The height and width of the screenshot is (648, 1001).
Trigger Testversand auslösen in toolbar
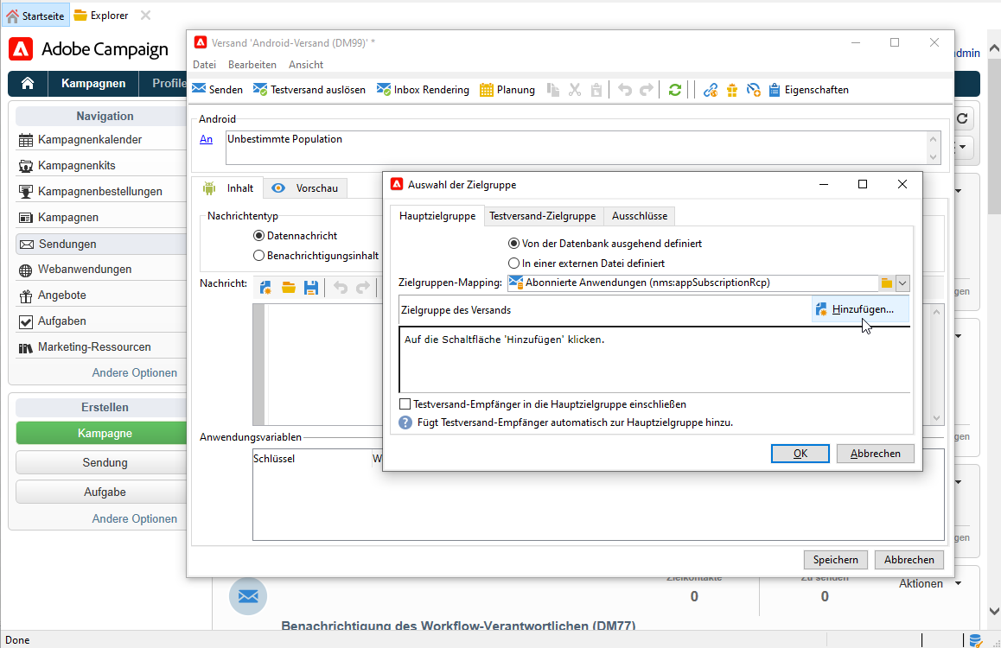(x=309, y=90)
